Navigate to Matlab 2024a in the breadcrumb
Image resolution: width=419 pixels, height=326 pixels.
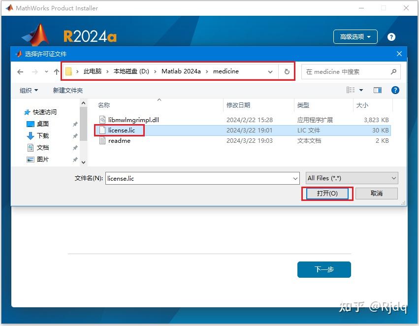(x=181, y=71)
